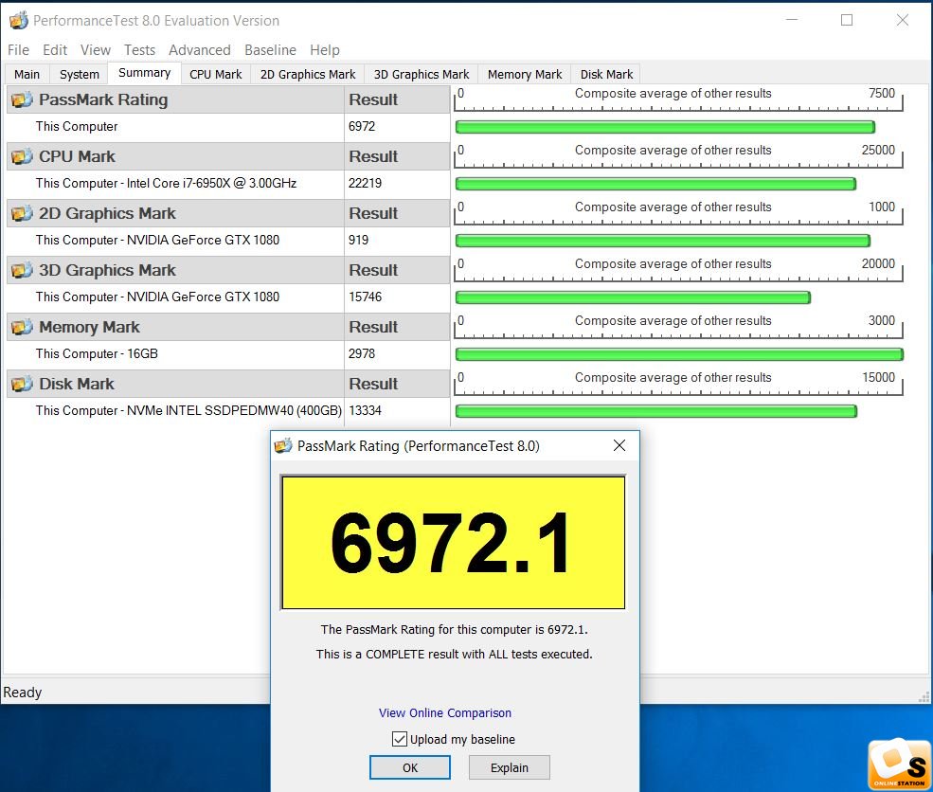
Task: Toggle the Upload my baseline checkbox
Action: (400, 739)
